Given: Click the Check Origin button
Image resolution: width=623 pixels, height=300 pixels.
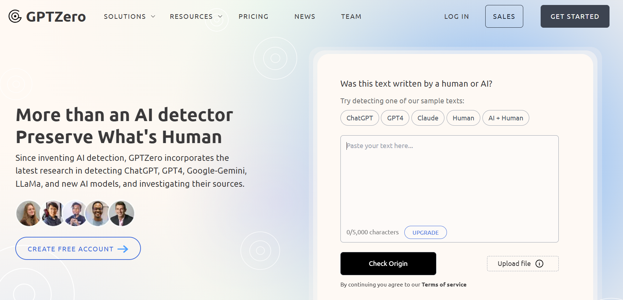Looking at the screenshot, I should coord(388,263).
